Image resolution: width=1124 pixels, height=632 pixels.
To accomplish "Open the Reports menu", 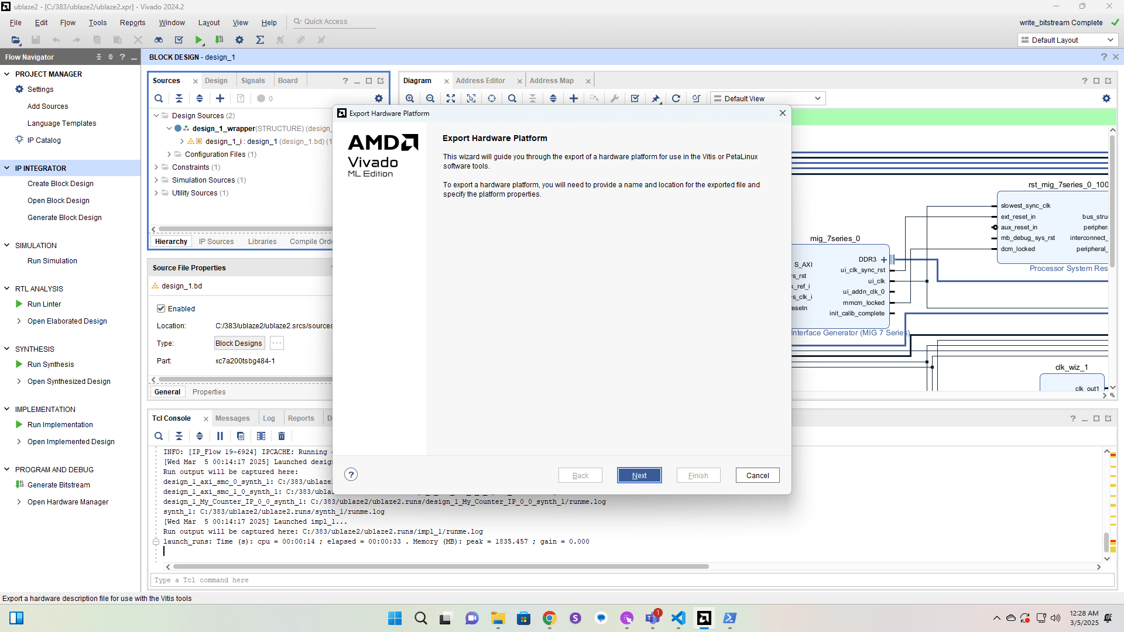I will point(132,22).
